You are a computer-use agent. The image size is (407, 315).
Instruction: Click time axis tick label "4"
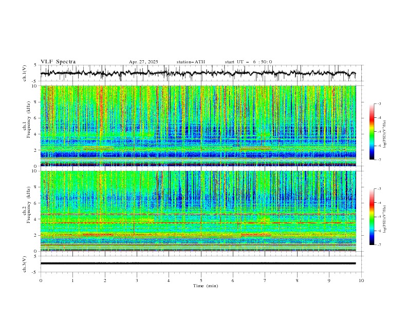coord(169,281)
